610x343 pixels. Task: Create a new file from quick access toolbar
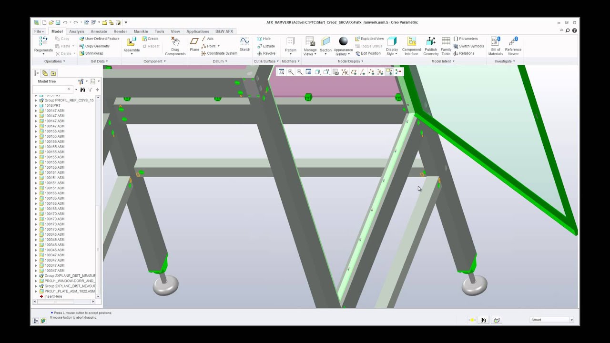coord(44,22)
